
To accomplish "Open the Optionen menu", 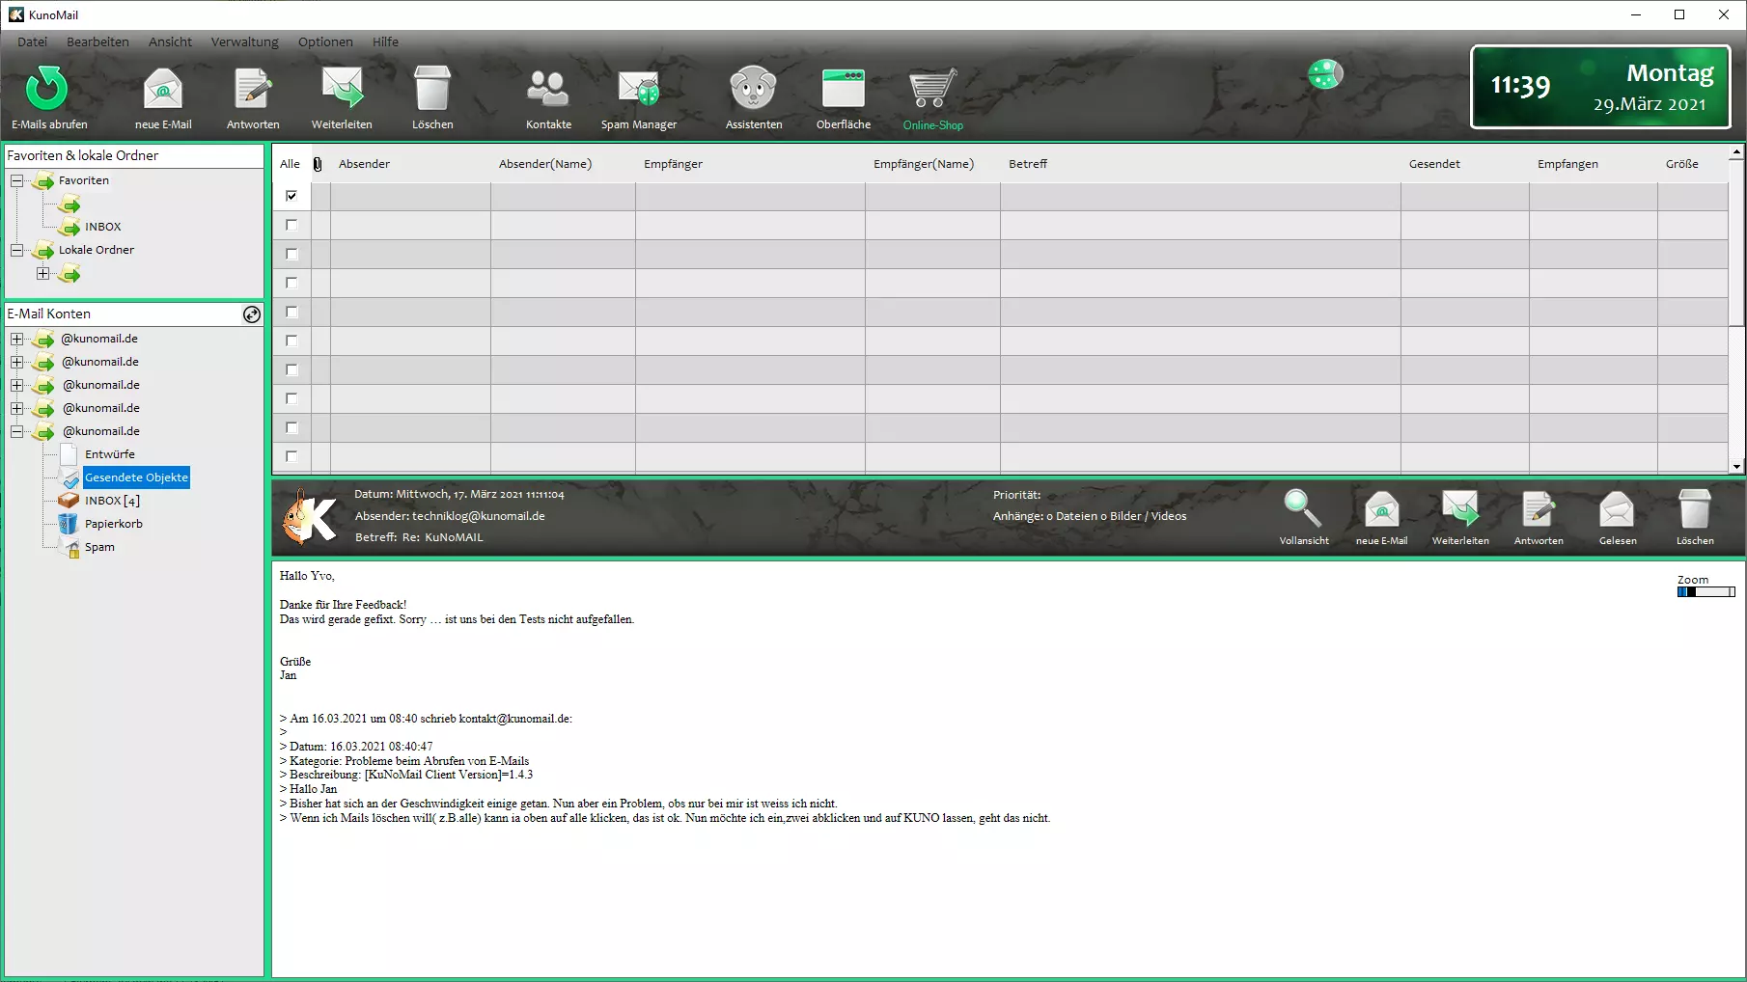I will (325, 41).
